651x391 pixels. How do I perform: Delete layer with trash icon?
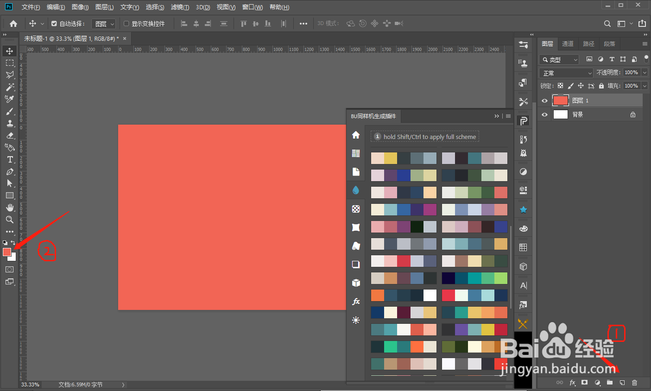tap(635, 383)
